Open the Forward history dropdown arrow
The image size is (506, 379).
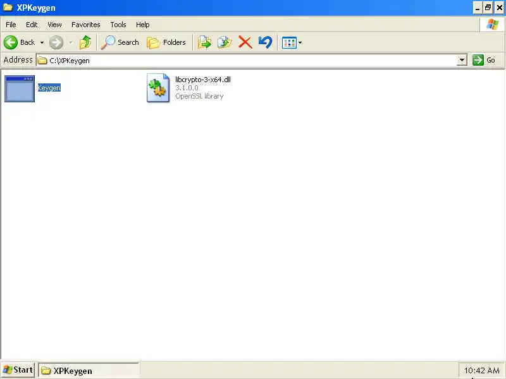click(71, 42)
